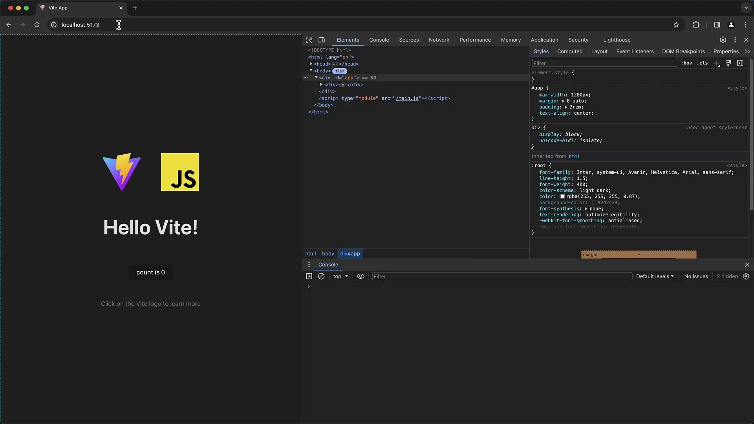Viewport: 754px width, 424px height.
Task: Click the 2 hidden messages label
Action: pos(727,276)
